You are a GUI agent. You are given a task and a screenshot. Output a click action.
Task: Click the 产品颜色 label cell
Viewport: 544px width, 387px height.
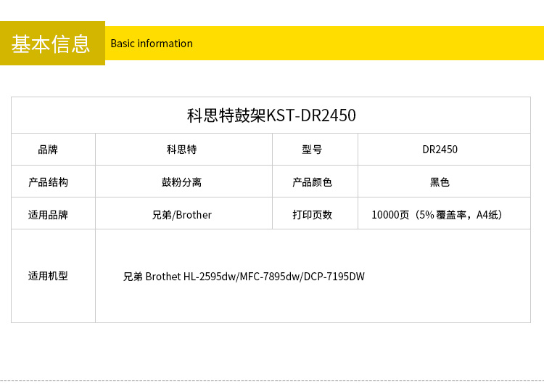(312, 182)
